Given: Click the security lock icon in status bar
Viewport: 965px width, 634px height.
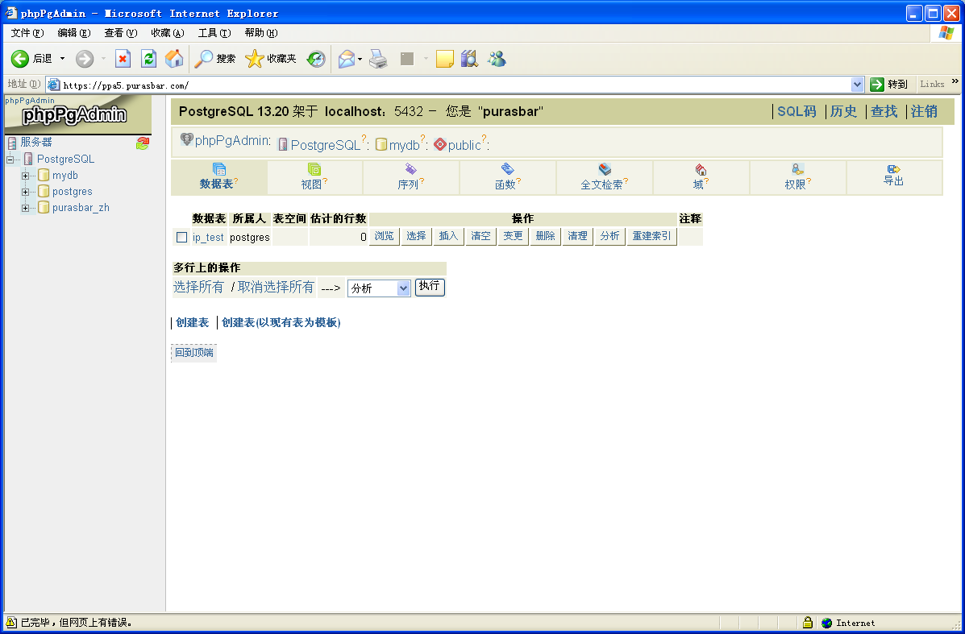Looking at the screenshot, I should pyautogui.click(x=808, y=622).
